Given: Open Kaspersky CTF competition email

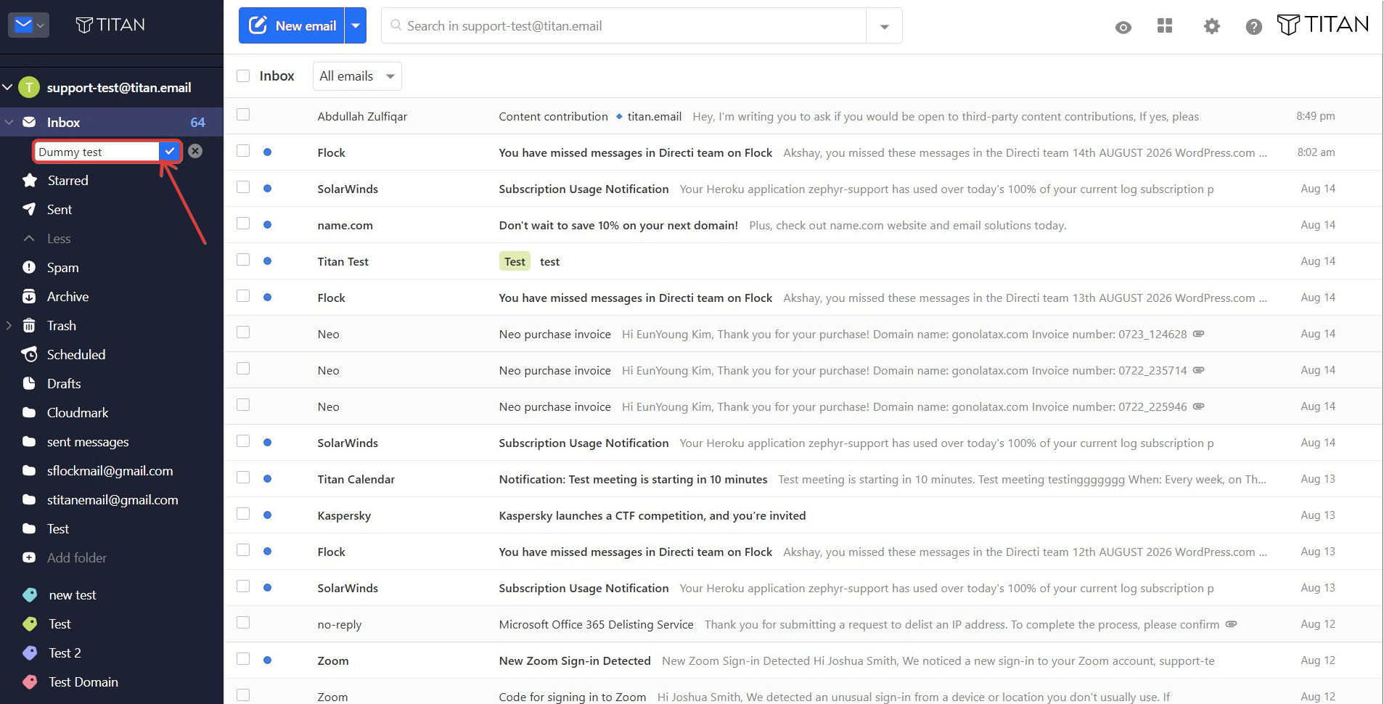Looking at the screenshot, I should coord(803,515).
